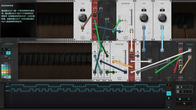The height and width of the screenshot is (110, 196).
Task: Click the highlighted stop button
Action: click(x=8, y=53)
